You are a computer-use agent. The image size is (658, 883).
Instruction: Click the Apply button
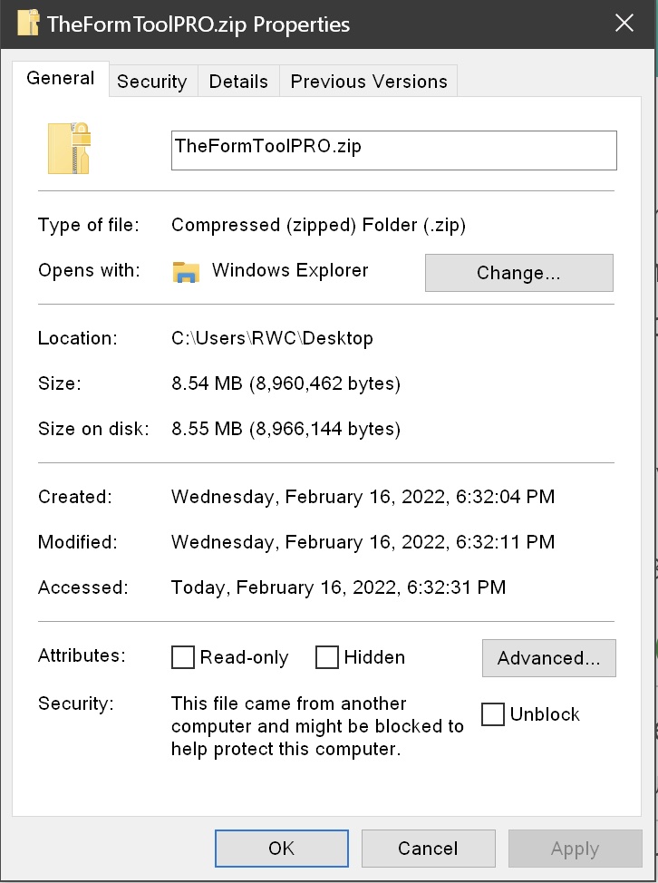coord(576,848)
